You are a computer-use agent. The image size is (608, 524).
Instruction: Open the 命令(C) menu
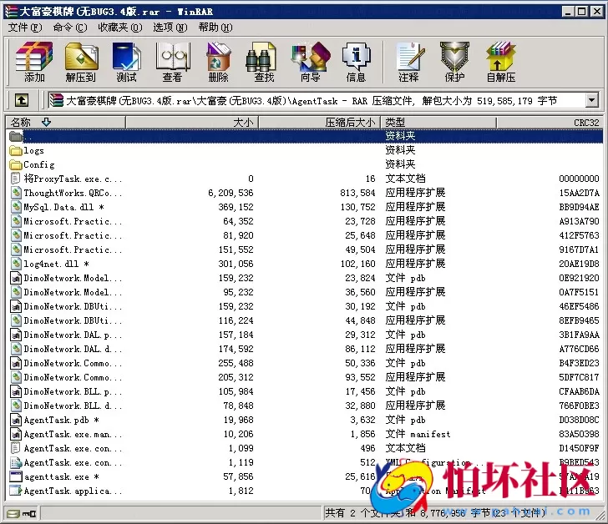[70, 28]
